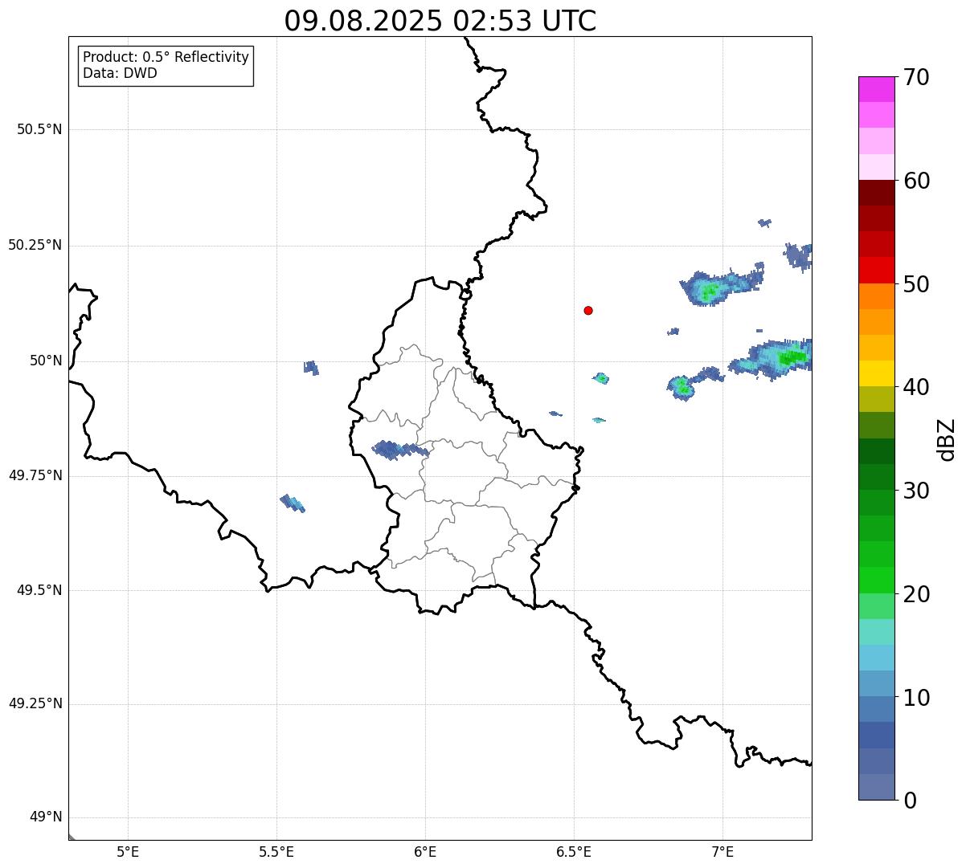Click the "dBZ" colorbar label

tap(947, 438)
